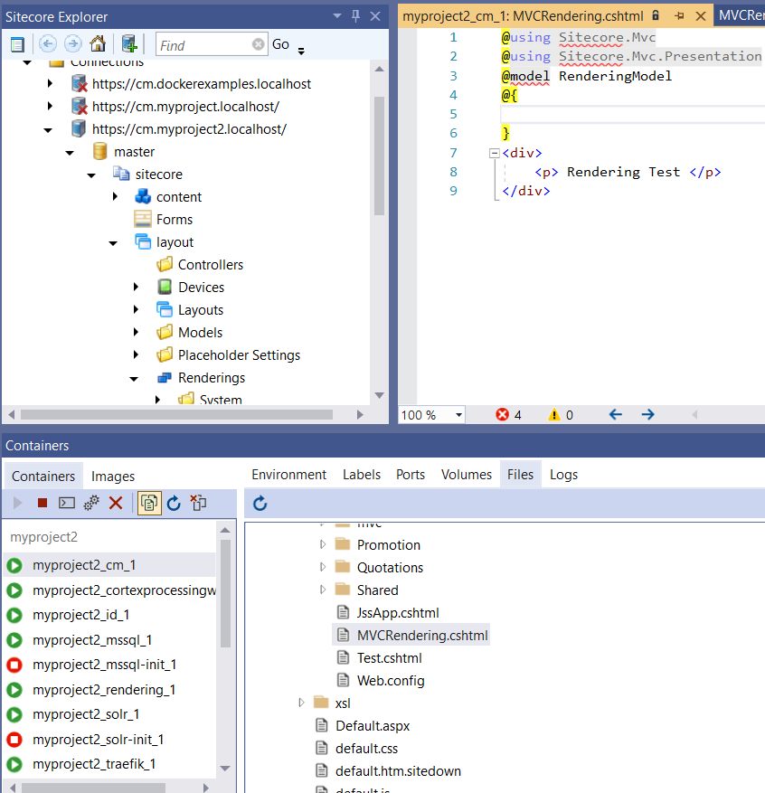Refresh the Files tab listing
Image resolution: width=765 pixels, height=793 pixels.
point(260,504)
